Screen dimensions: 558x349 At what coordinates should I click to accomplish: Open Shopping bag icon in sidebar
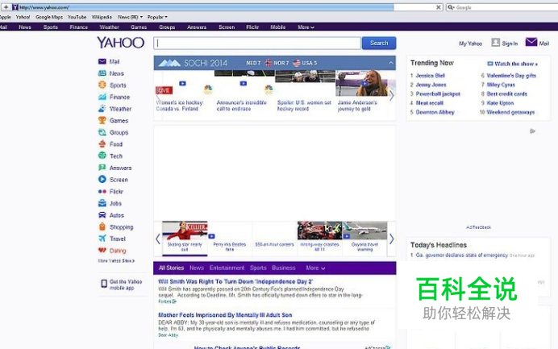[x=102, y=226]
